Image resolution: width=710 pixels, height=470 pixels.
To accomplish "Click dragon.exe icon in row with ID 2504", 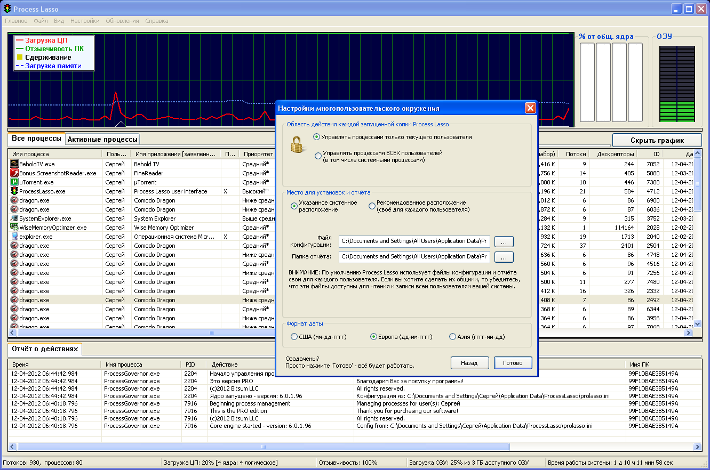I will (14, 246).
